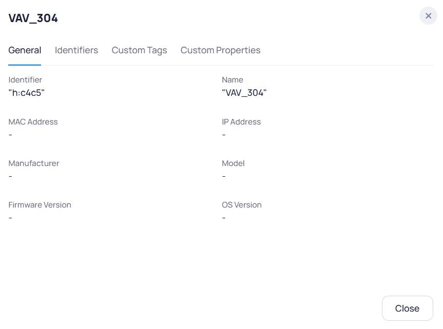Open the Identifiers tab
Screen dimensions: 443x329
[x=76, y=50]
